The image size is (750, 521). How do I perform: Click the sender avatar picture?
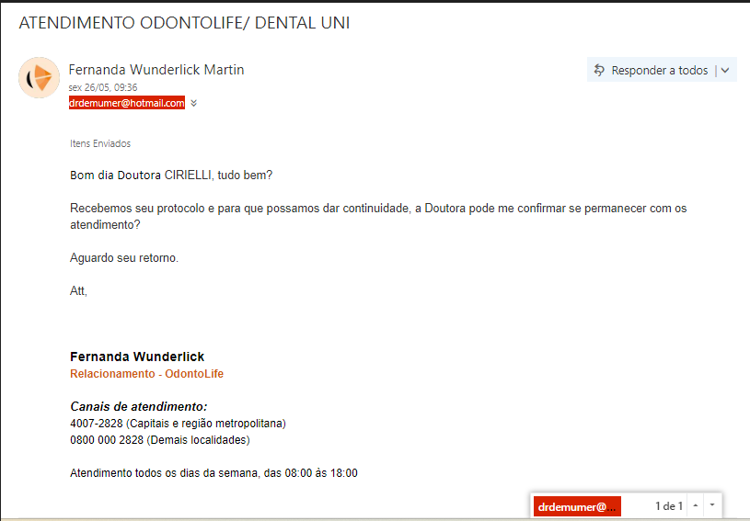[40, 77]
